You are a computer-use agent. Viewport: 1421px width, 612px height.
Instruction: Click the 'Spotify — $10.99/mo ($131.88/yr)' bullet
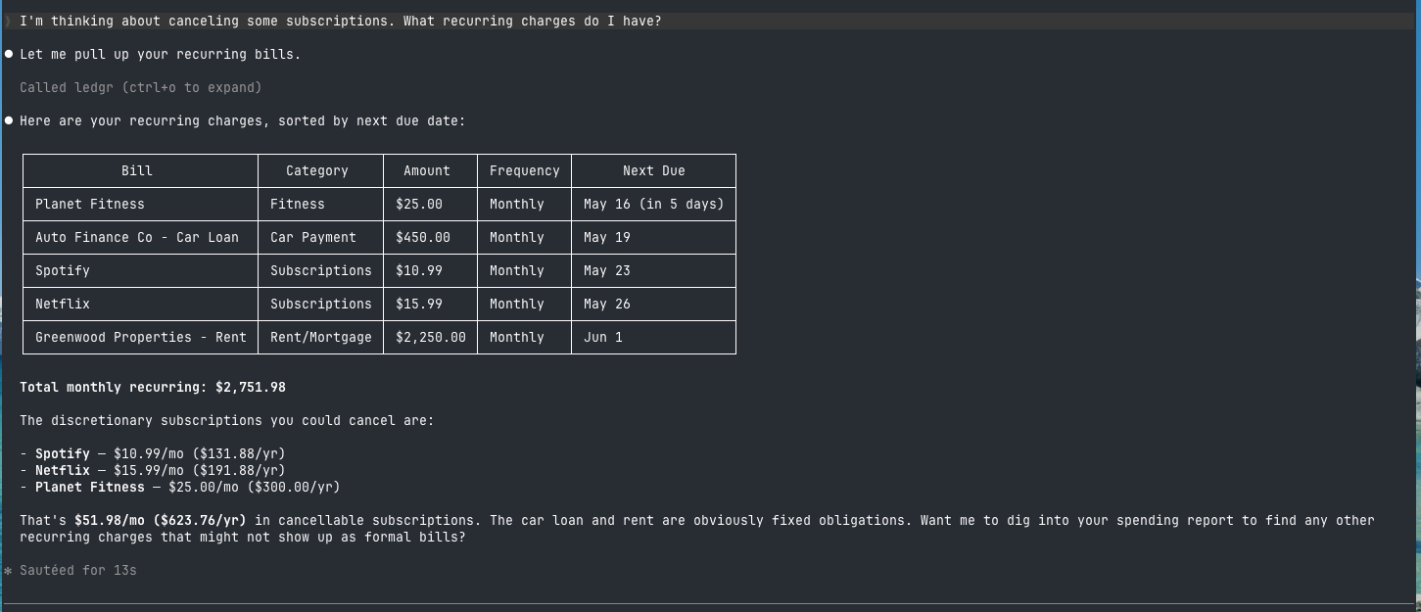(153, 453)
